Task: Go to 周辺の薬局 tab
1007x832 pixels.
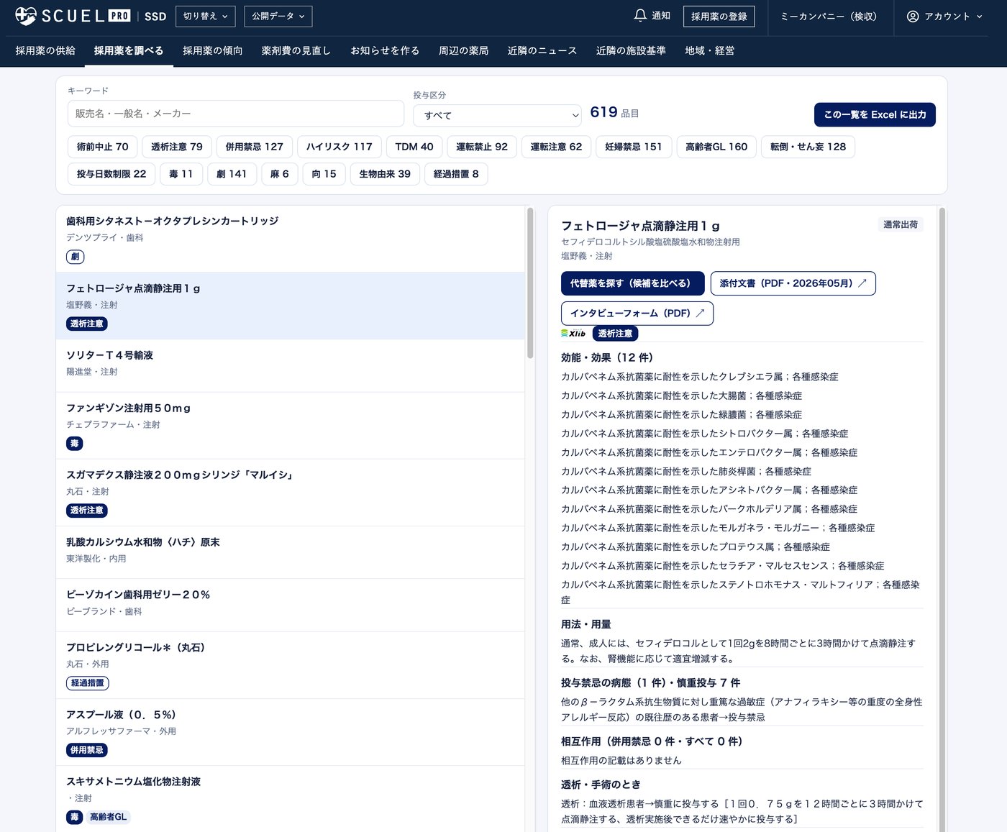Action: coord(464,50)
